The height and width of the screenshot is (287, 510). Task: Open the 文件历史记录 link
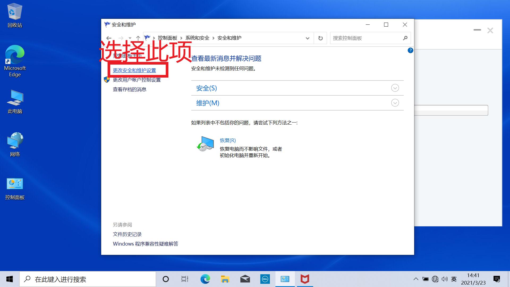127,234
